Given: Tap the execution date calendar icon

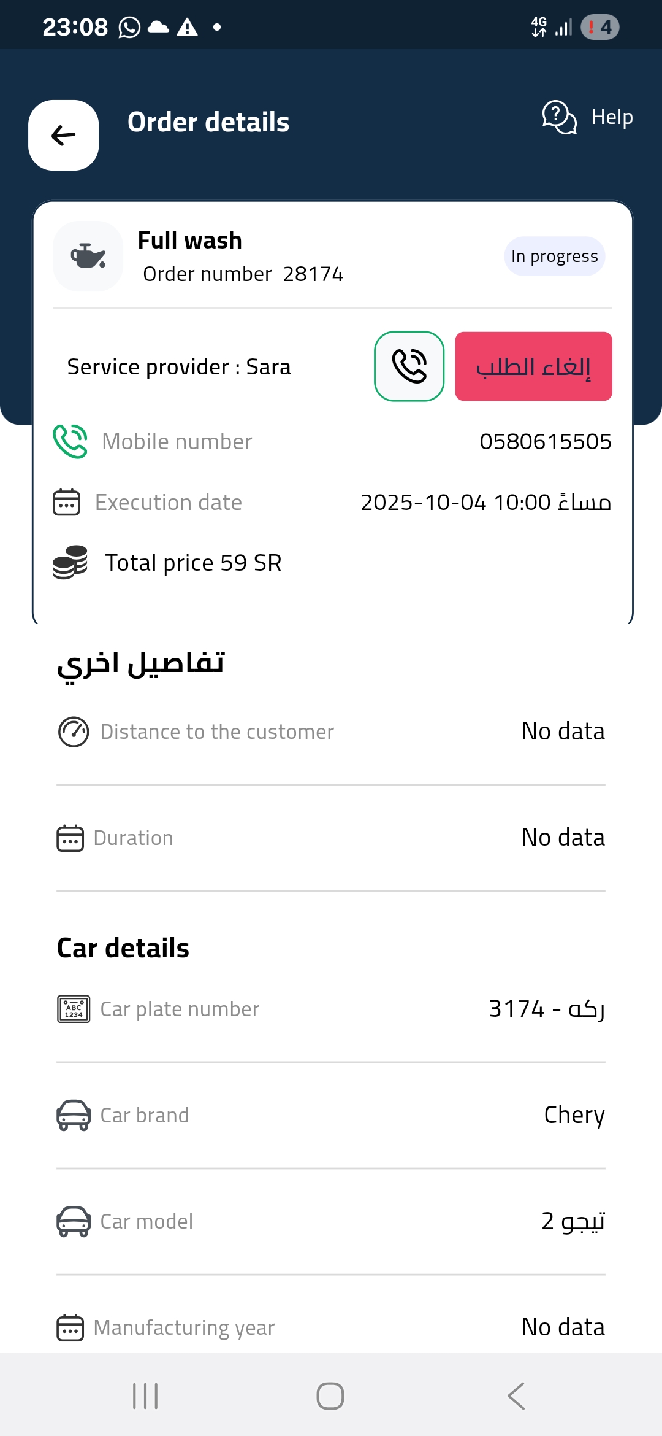Looking at the screenshot, I should pos(67,502).
